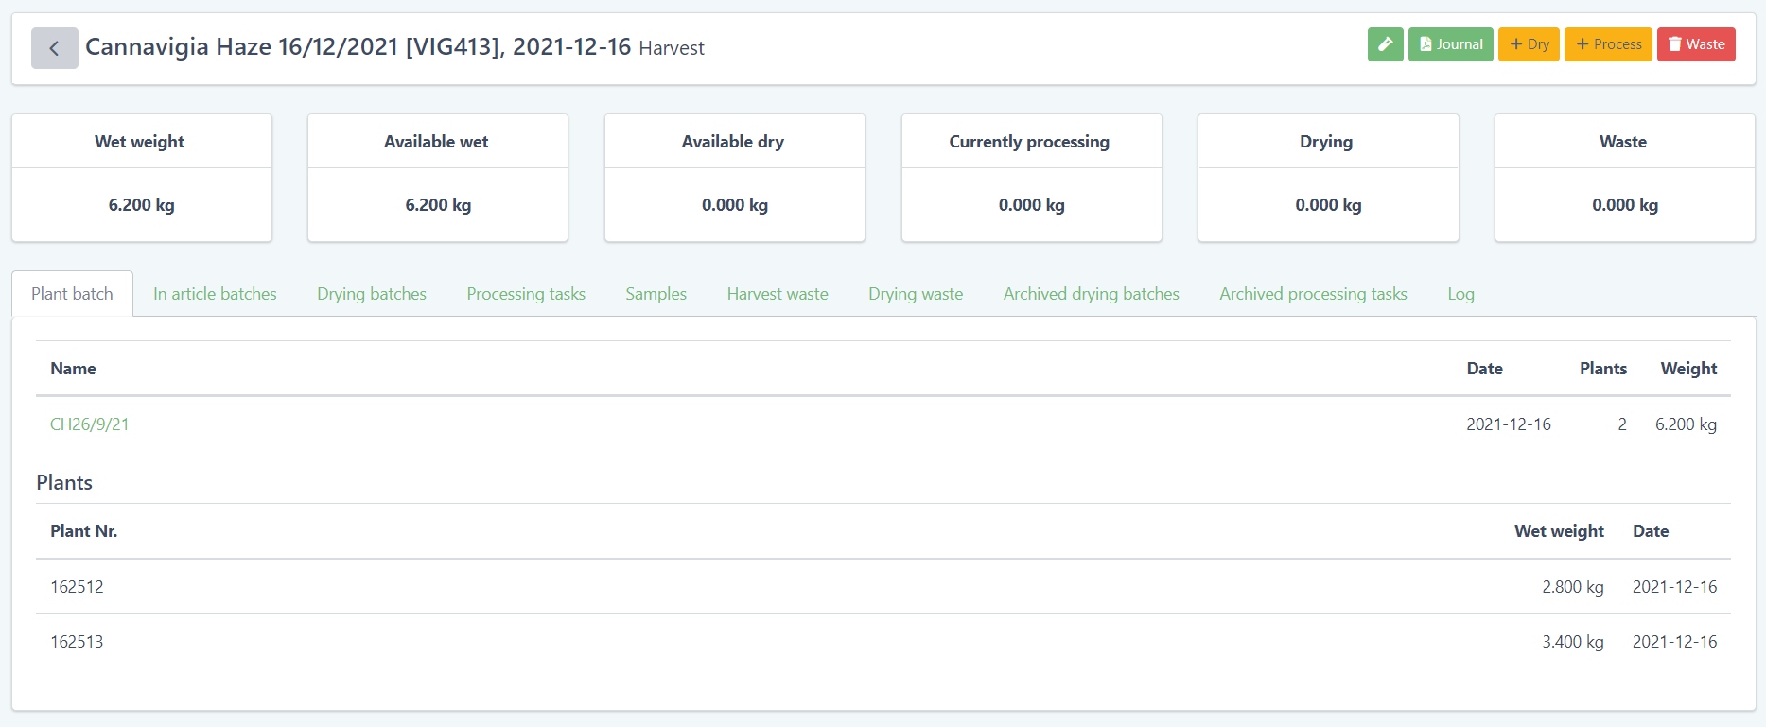The height and width of the screenshot is (727, 1766).
Task: Show Archived processing tasks tab
Action: 1312,294
